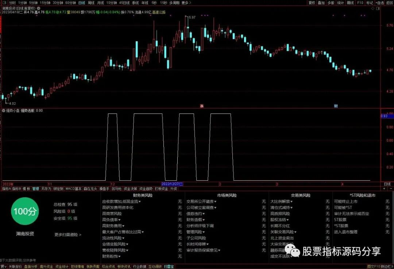The image size is (394, 269).
Task: Open the 多周期 view
Action: [x=174, y=3]
